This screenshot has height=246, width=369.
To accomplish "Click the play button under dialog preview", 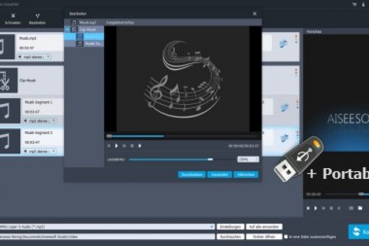I will point(116,146).
